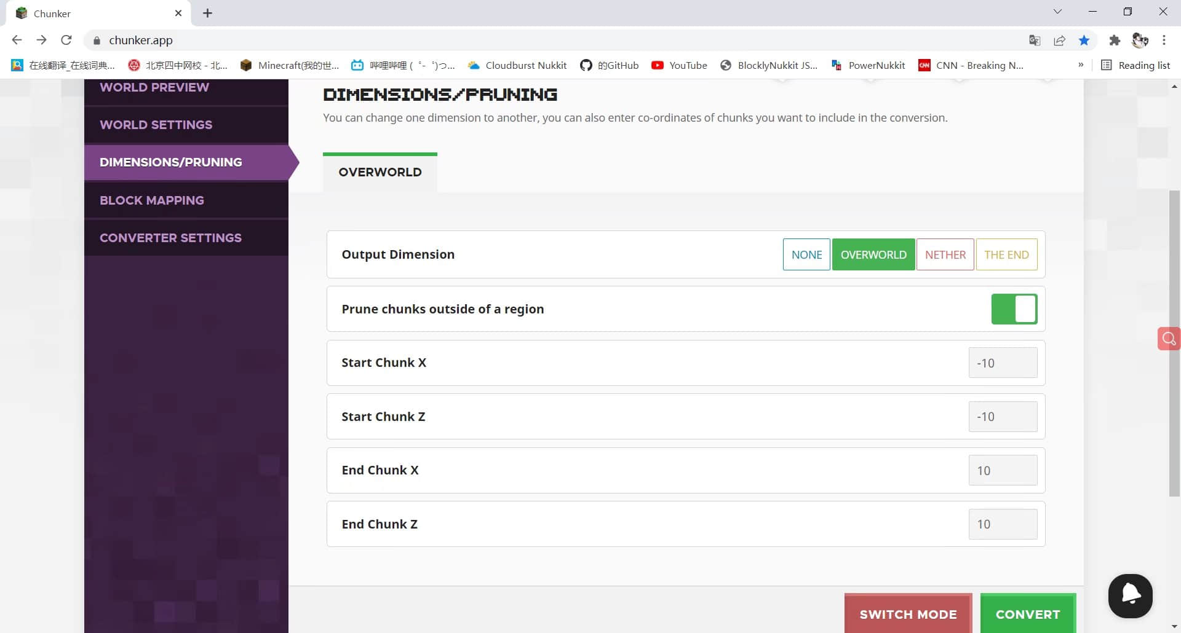Click the scrollbar down arrow
Image resolution: width=1181 pixels, height=633 pixels.
[1174, 626]
